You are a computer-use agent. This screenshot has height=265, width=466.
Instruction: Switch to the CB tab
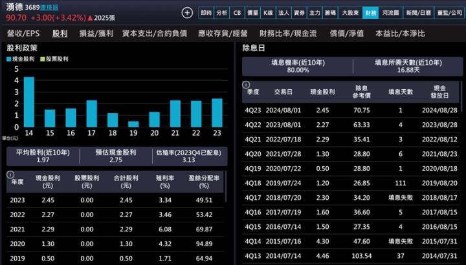[x=237, y=13]
